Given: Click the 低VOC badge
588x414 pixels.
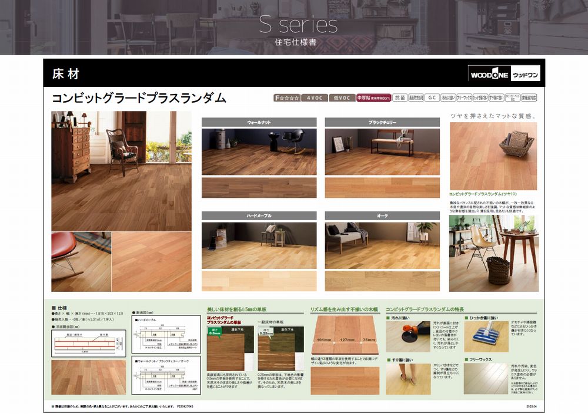Looking at the screenshot, I should (x=342, y=98).
